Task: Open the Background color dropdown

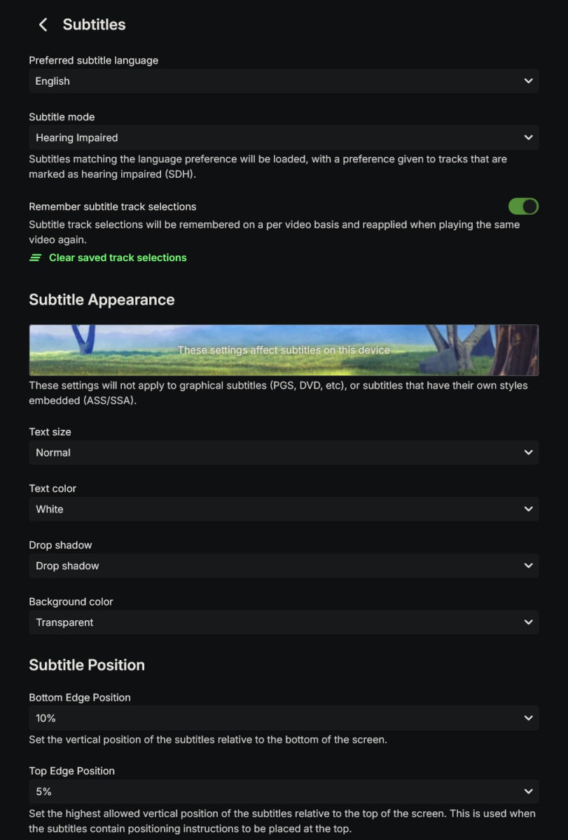Action: point(283,622)
